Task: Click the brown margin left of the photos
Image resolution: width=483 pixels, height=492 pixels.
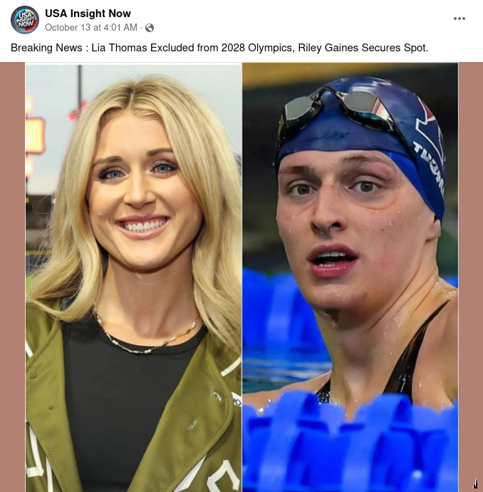Action: click(13, 277)
